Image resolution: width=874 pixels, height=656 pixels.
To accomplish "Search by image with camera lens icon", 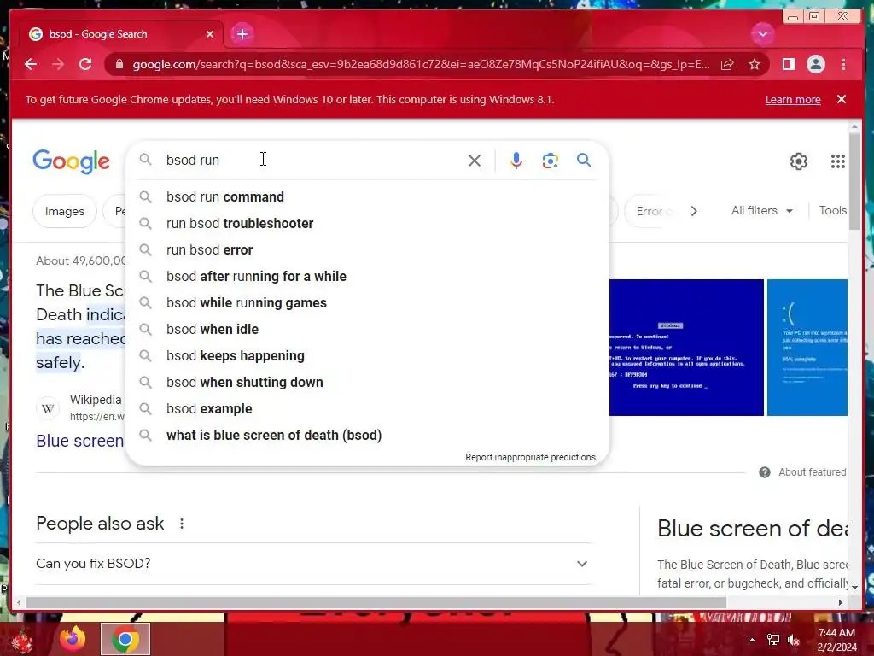I will (x=551, y=161).
